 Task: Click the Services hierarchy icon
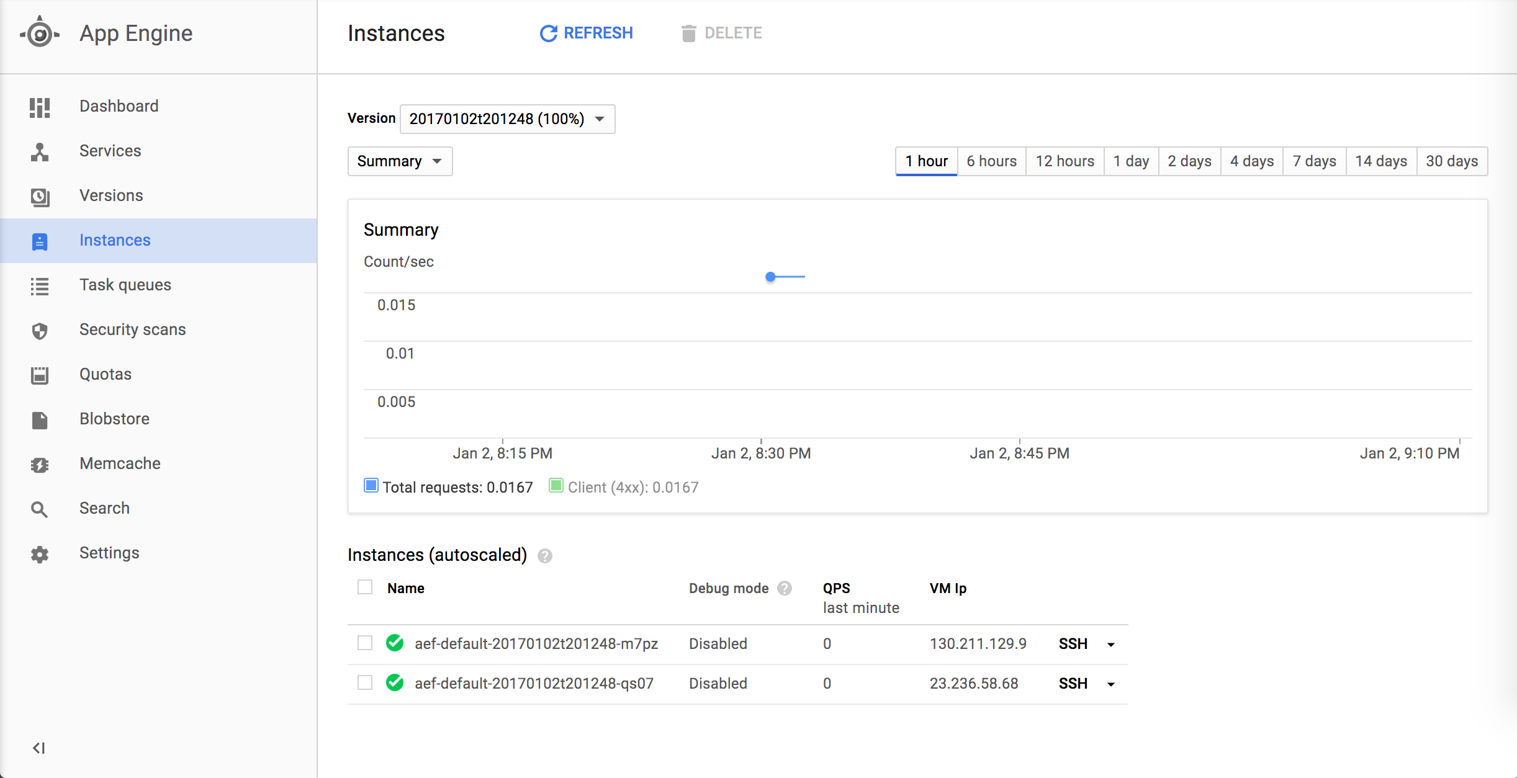click(40, 152)
